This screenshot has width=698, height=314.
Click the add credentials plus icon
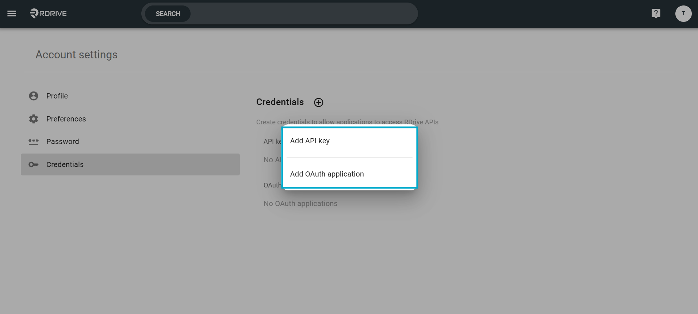[319, 102]
